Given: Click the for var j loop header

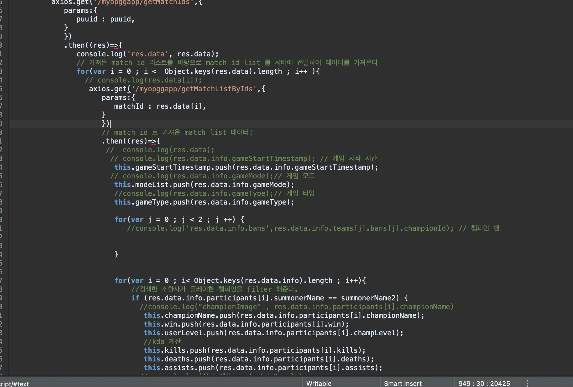Looking at the screenshot, I should (179, 220).
